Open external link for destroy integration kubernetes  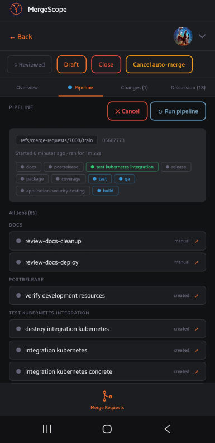tap(197, 329)
